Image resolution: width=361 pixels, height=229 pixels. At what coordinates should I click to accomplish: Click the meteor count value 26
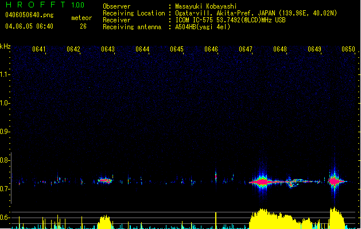coord(83,26)
